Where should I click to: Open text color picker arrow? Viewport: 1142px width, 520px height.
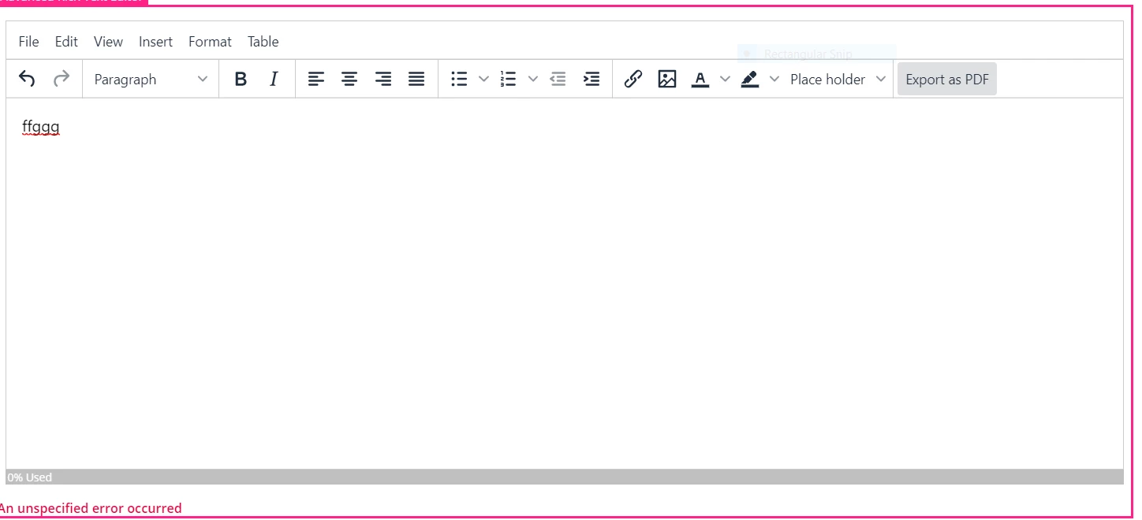pyautogui.click(x=725, y=79)
